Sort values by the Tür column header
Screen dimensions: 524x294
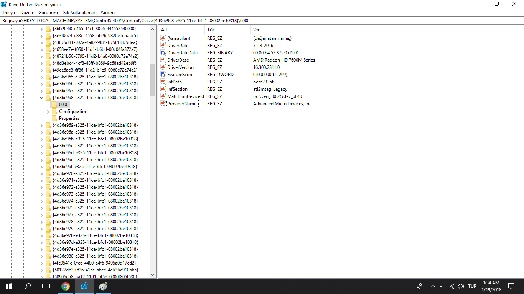pos(228,30)
